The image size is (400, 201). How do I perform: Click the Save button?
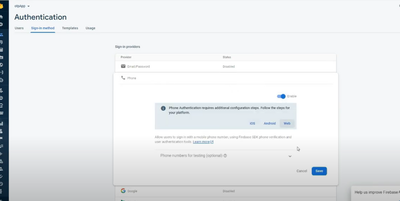[319, 171]
